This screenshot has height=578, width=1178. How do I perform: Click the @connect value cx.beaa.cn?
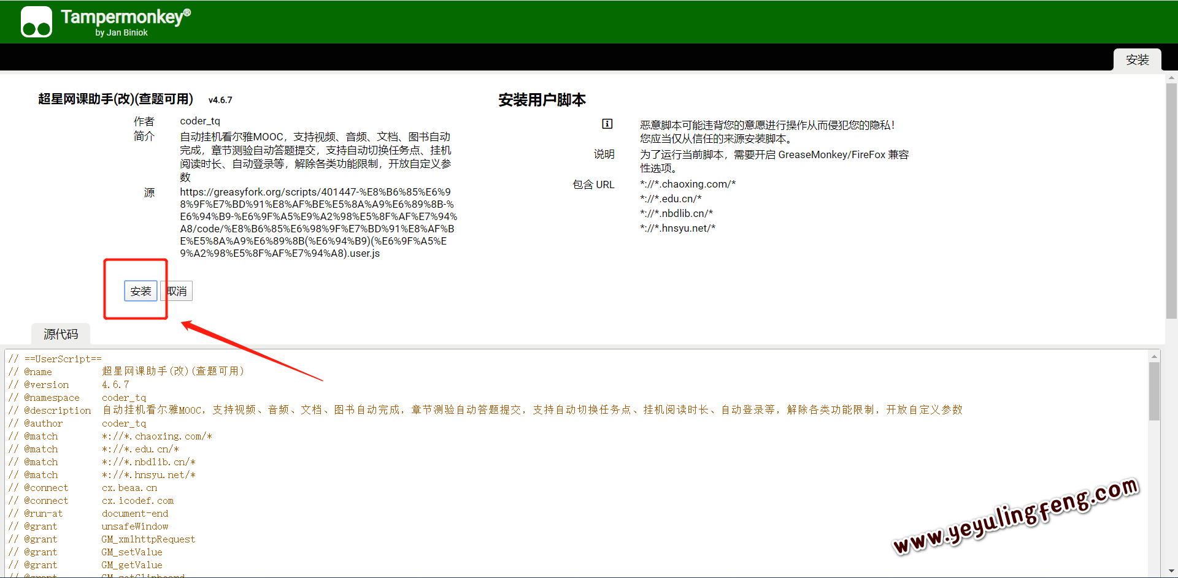pyautogui.click(x=129, y=488)
